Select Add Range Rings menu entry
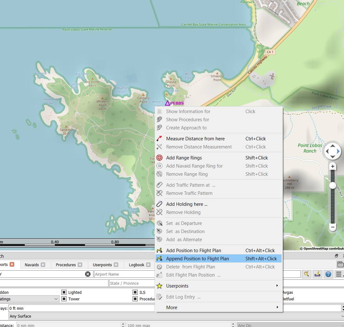344x327 pixels. tap(218, 158)
